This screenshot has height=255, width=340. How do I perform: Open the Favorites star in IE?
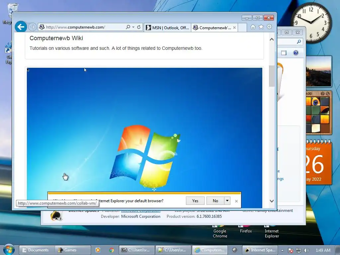(x=261, y=27)
